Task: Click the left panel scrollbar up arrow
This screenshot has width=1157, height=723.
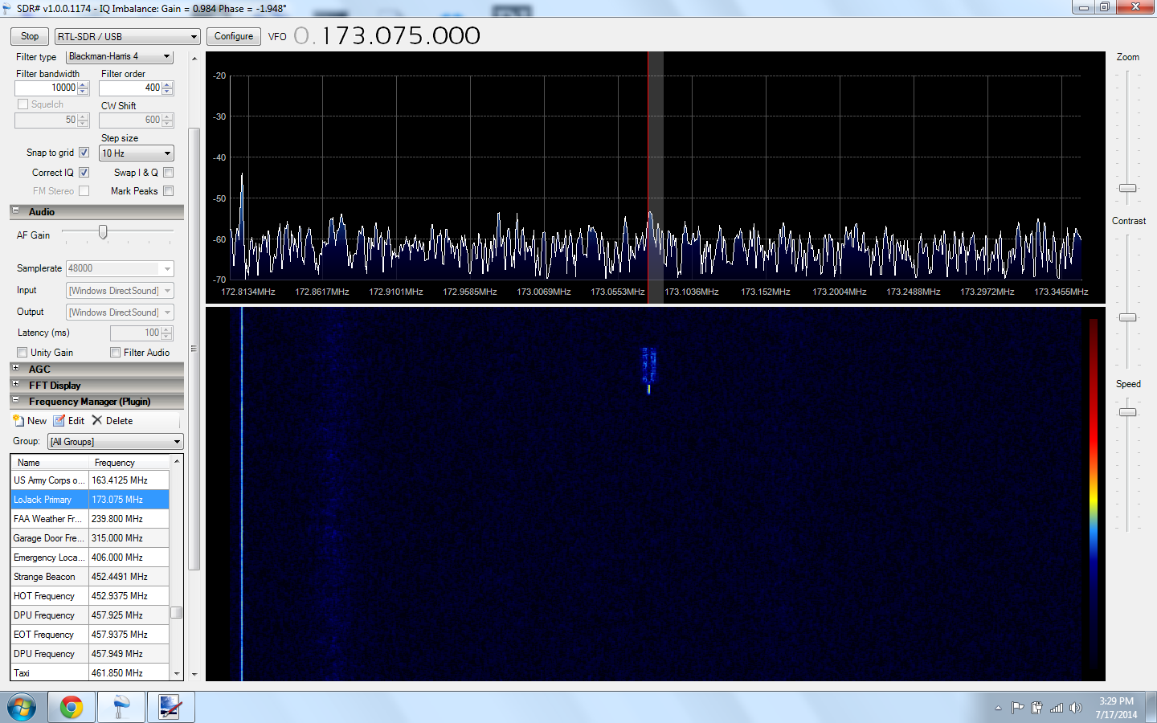Action: [194, 59]
